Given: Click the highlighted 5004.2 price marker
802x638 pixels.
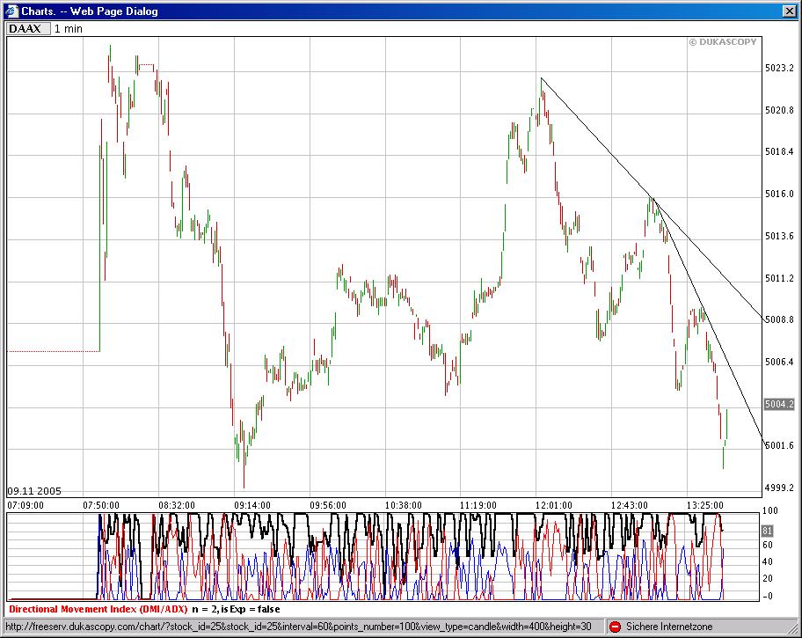Looking at the screenshot, I should click(x=779, y=404).
